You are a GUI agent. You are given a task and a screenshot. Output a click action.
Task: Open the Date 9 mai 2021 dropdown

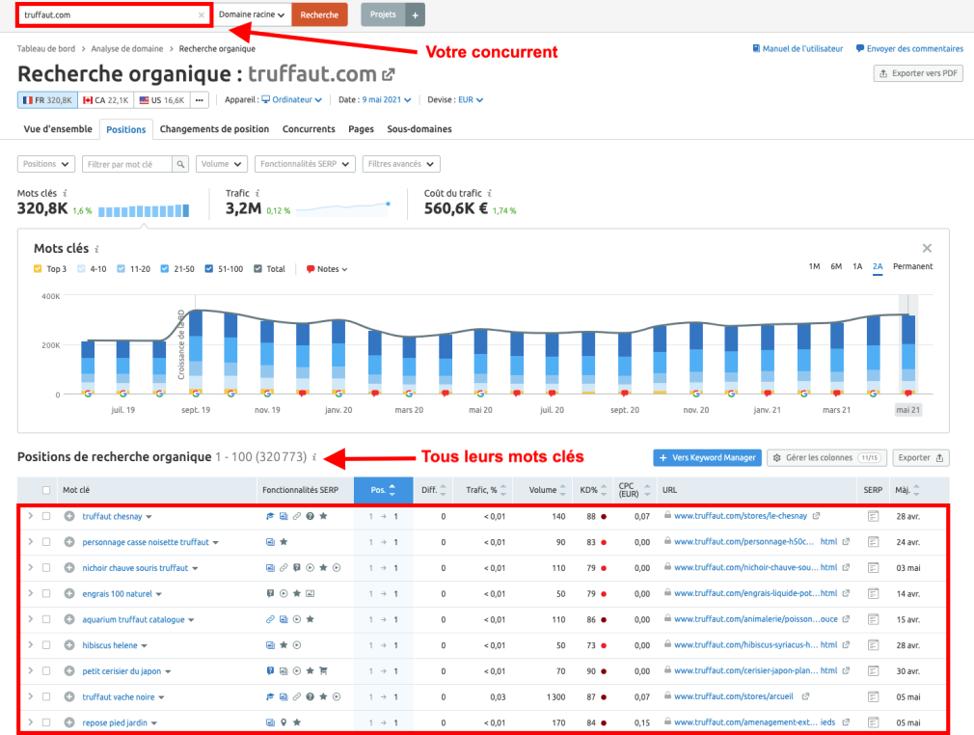(387, 100)
